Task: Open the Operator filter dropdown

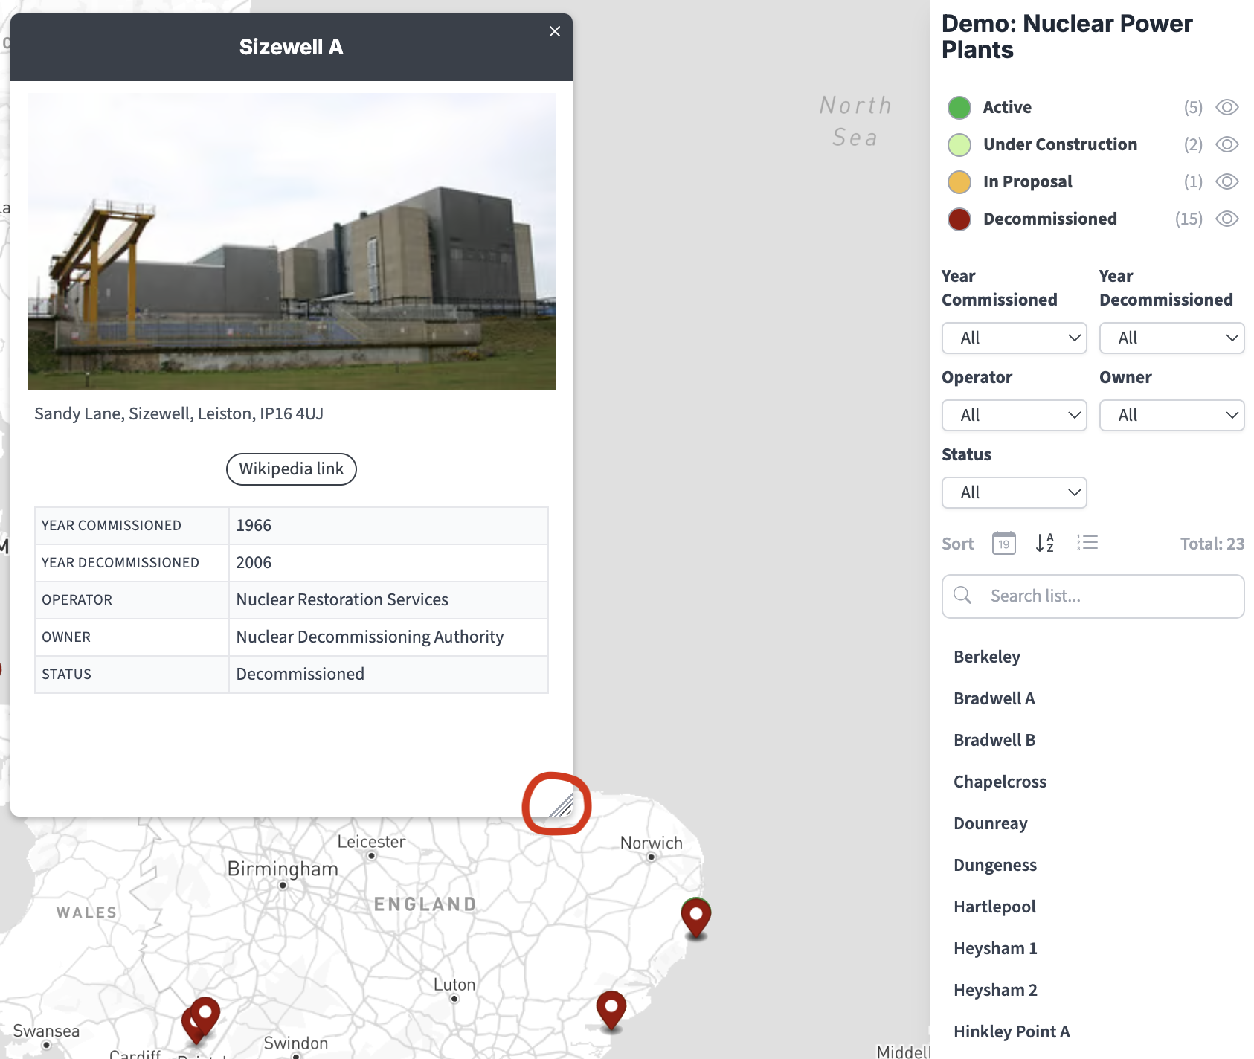Action: [1014, 415]
